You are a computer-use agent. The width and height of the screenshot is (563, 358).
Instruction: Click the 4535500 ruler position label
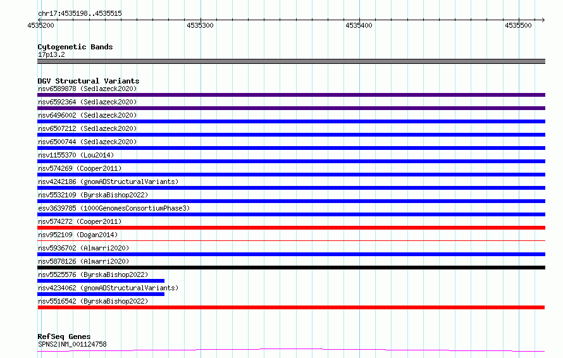tap(518, 25)
